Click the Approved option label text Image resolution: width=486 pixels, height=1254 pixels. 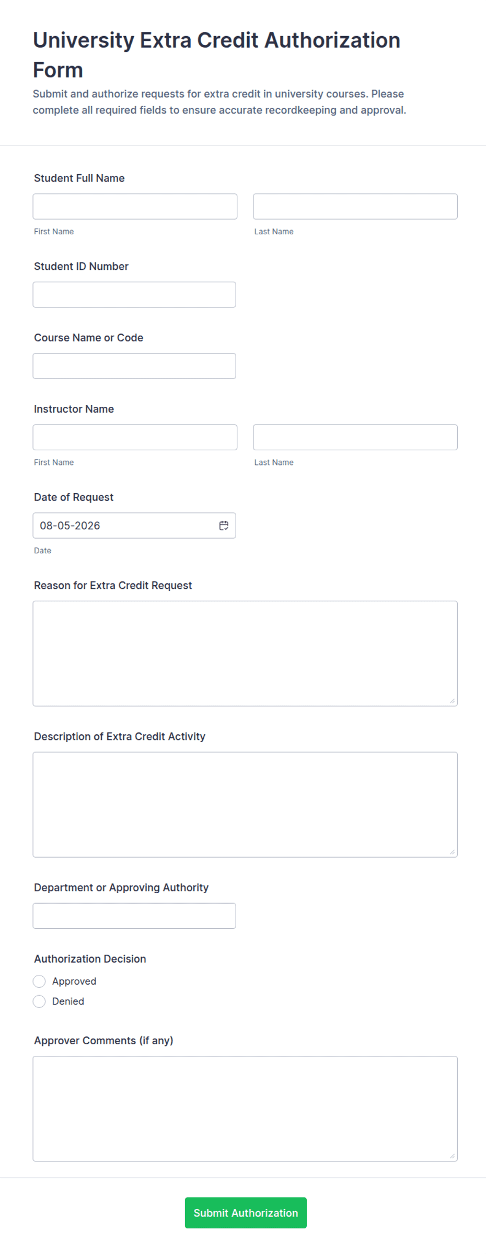pos(74,981)
